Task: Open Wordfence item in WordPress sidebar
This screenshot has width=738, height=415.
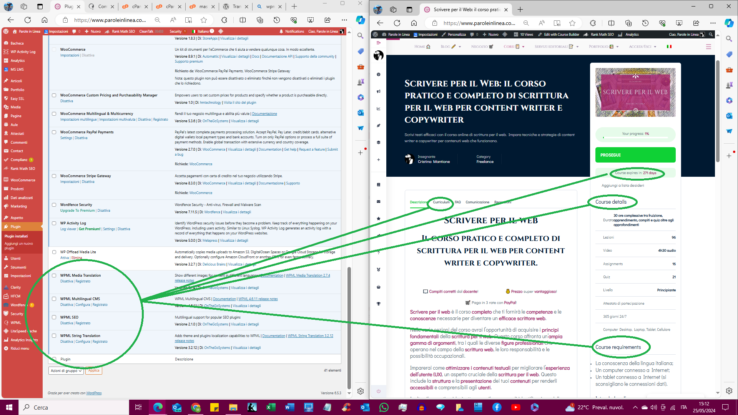Action: 18,305
